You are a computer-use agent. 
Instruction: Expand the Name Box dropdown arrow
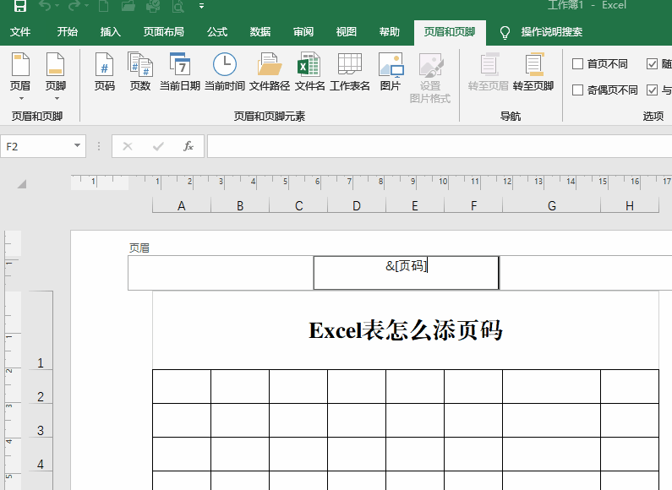[x=77, y=145]
